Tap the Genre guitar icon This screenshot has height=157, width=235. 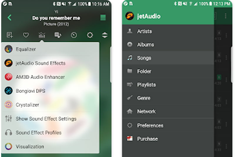point(130,98)
